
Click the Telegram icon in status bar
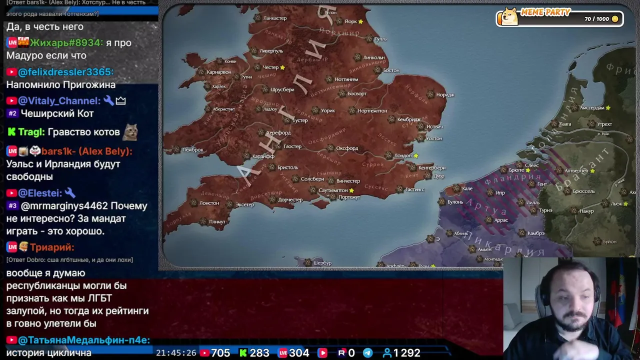(x=367, y=353)
